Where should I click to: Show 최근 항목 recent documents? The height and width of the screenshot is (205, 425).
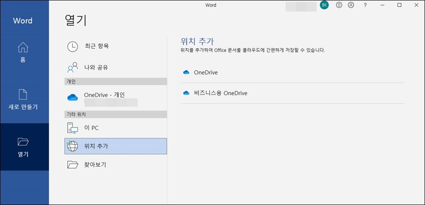(x=116, y=46)
